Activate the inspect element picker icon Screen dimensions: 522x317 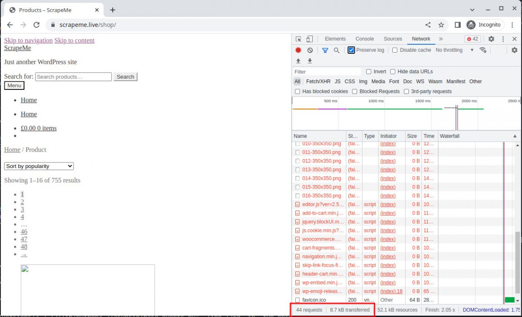[298, 39]
